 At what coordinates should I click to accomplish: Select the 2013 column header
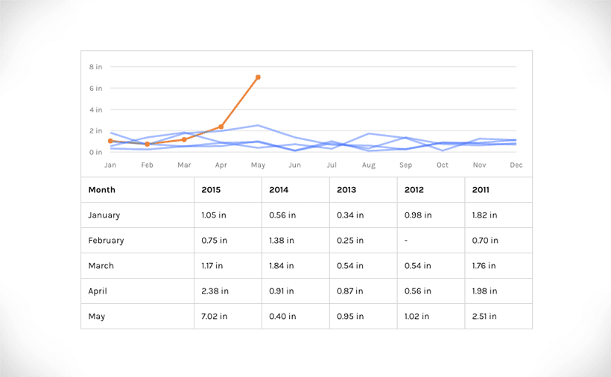(346, 190)
